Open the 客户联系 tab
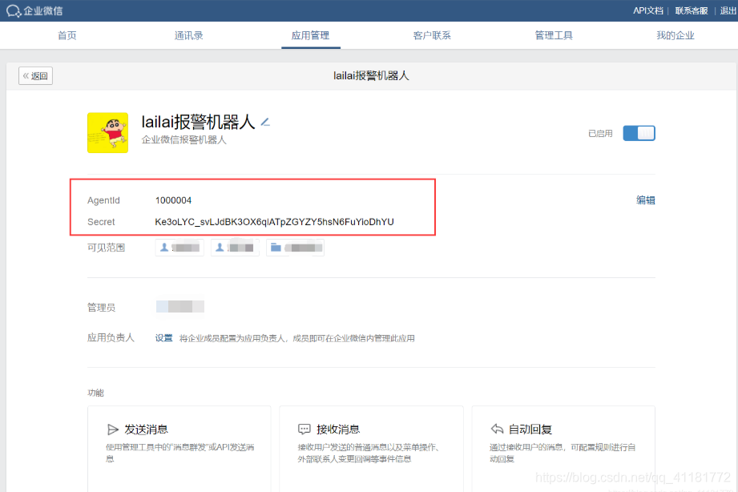Image resolution: width=738 pixels, height=492 pixels. [432, 35]
